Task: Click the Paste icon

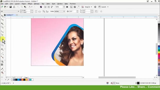Action: (25, 7)
